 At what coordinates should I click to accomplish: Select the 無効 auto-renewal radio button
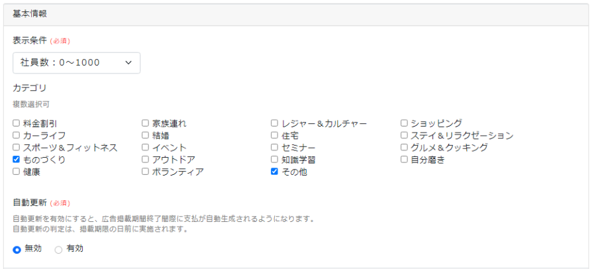[x=17, y=250]
